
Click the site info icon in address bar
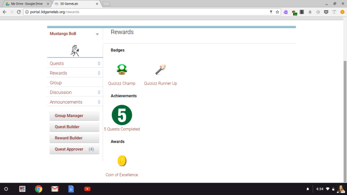click(x=27, y=12)
